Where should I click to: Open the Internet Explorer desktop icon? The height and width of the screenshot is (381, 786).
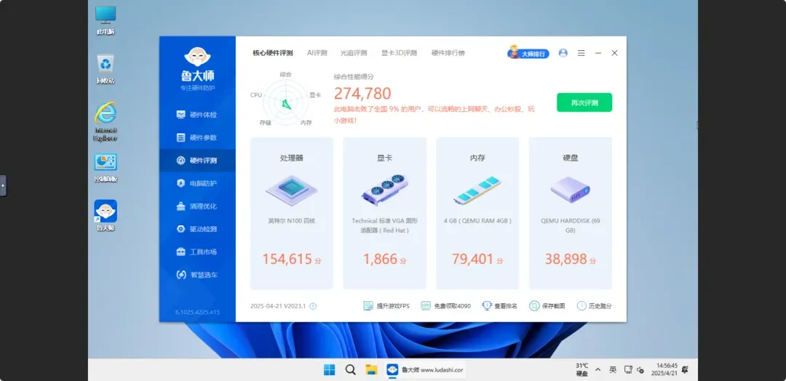pyautogui.click(x=106, y=121)
